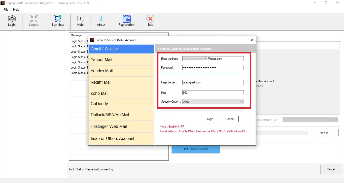344x183 pixels.
Task: Click the Imap Server field
Action: [x=213, y=82]
